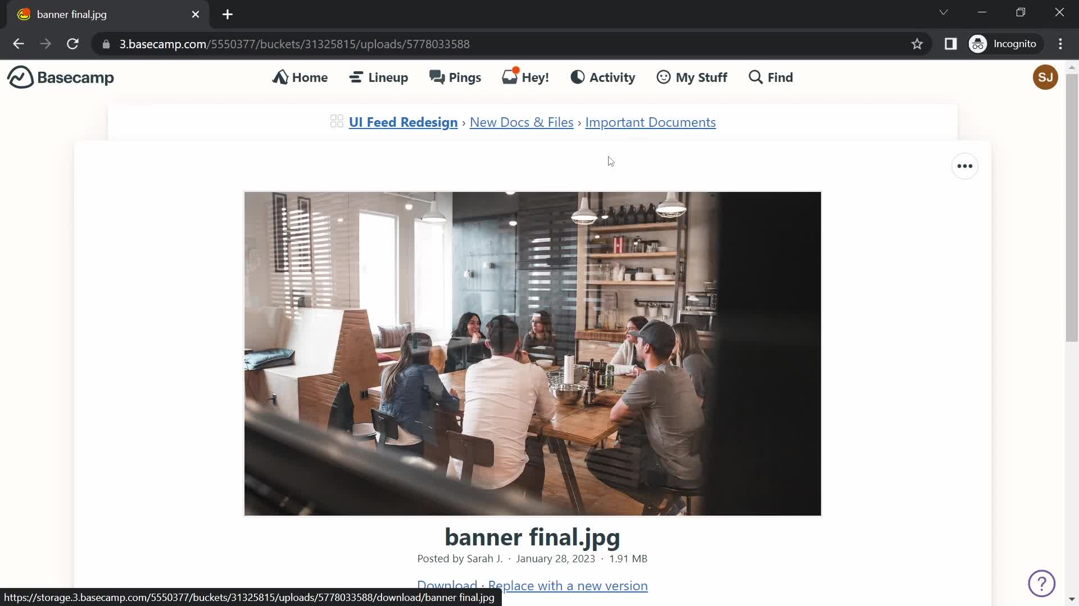
Task: Replace with a new version
Action: tap(568, 585)
